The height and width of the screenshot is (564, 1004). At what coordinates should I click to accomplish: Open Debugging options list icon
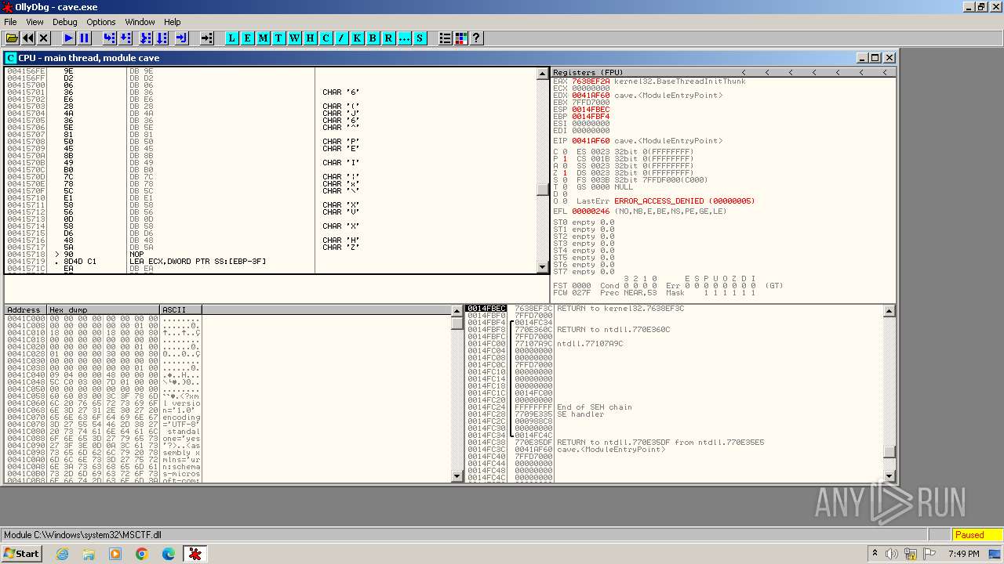point(446,38)
